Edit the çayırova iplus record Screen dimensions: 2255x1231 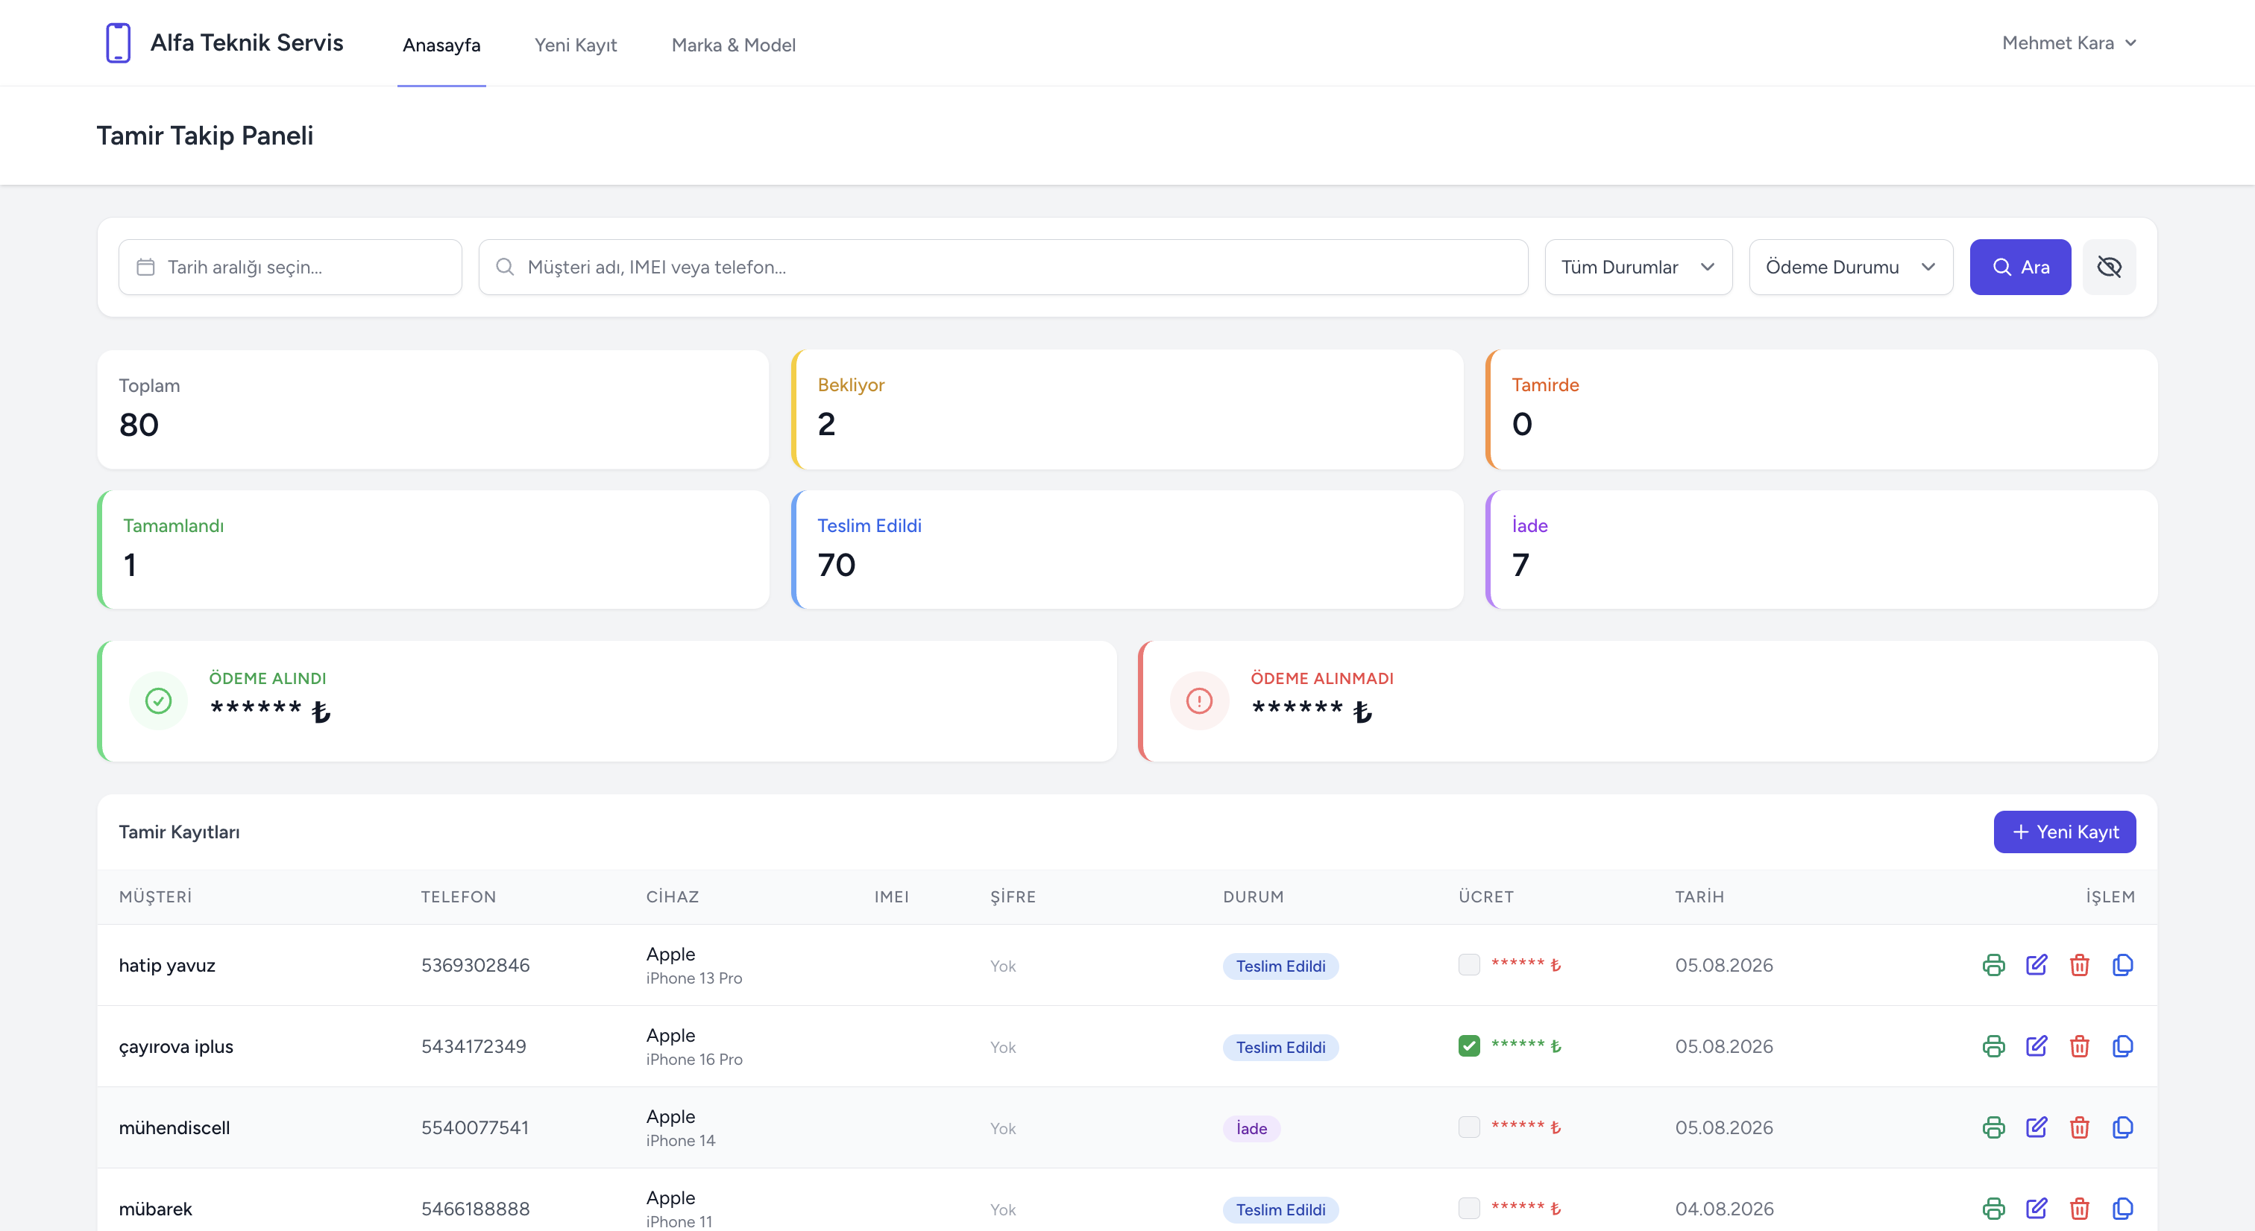pos(2037,1046)
